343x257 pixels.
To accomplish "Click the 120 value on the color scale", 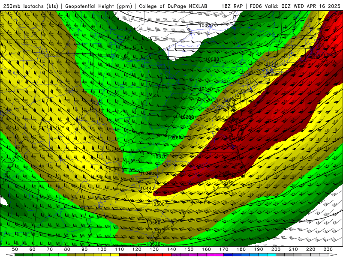I will pyautogui.click(x=137, y=249).
